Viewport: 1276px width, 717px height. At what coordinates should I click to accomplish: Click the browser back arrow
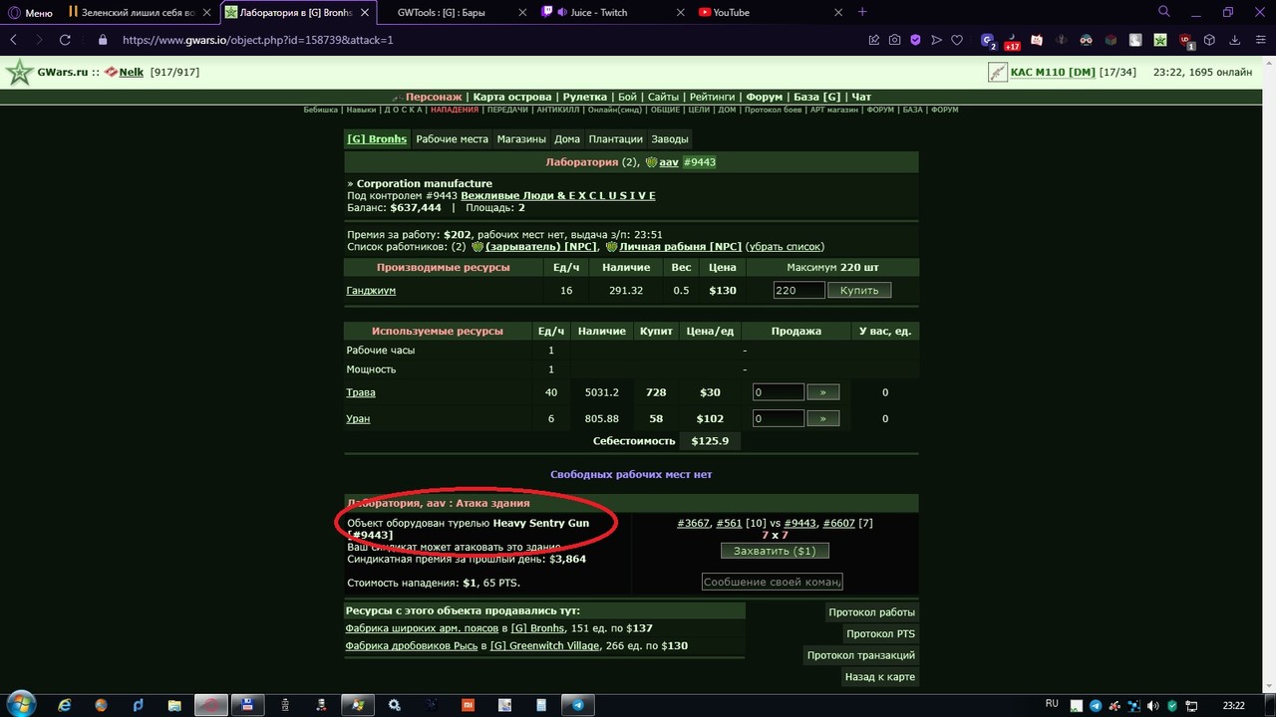pyautogui.click(x=14, y=40)
